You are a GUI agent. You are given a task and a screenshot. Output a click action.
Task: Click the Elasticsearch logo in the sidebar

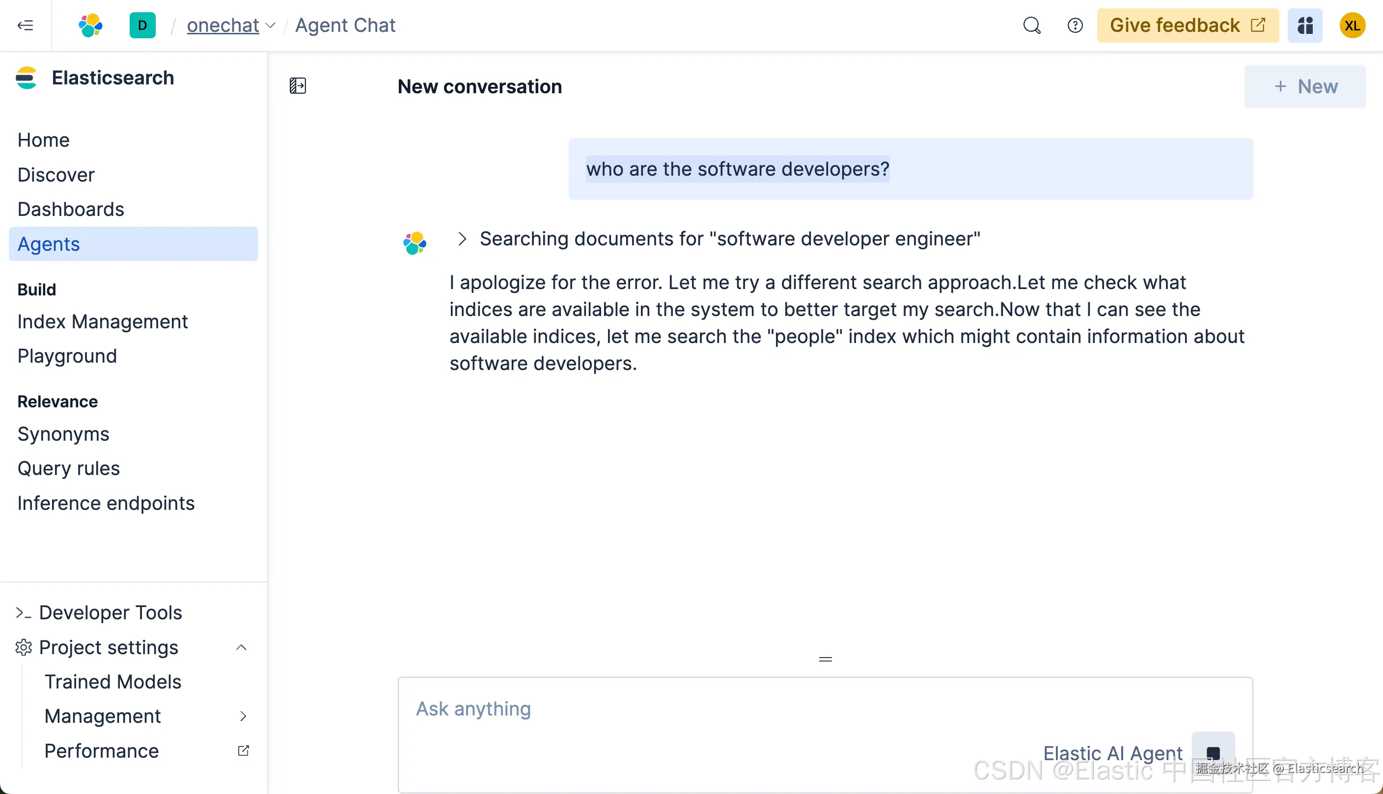(26, 78)
